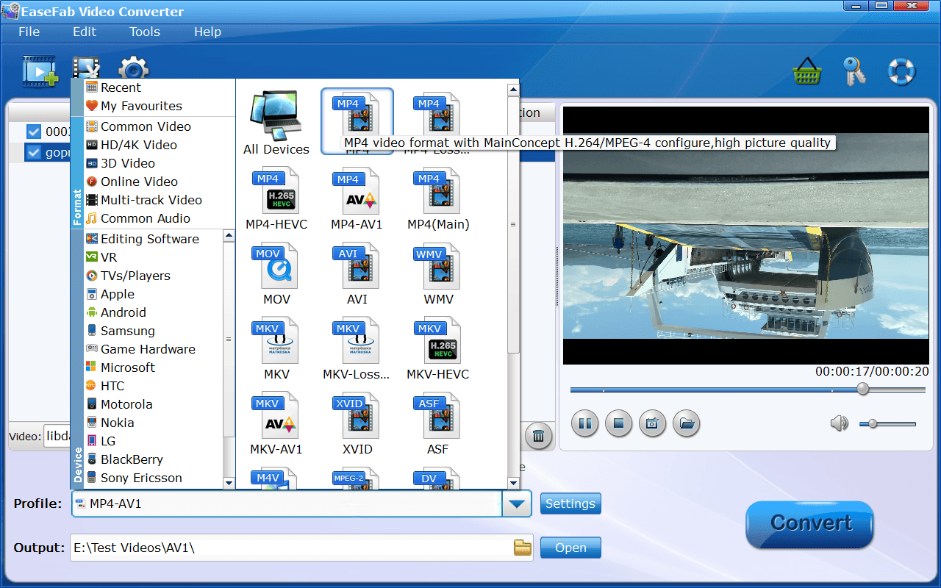Choose the MKV-AV1 format
The height and width of the screenshot is (588, 941).
(276, 424)
